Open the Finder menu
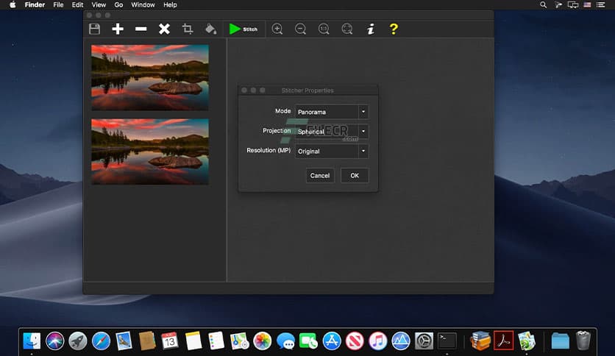This screenshot has height=356, width=615. coord(35,4)
